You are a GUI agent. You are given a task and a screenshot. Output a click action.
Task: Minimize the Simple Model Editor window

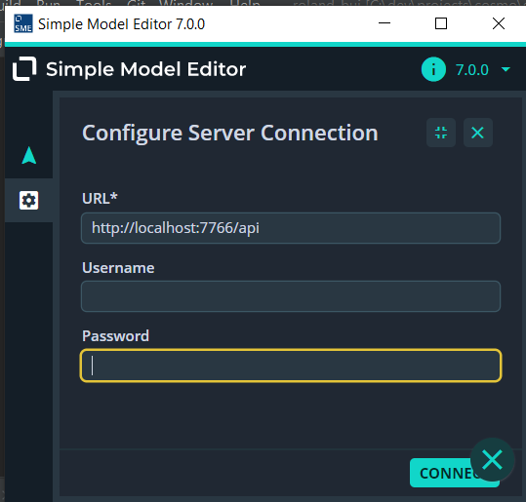[384, 23]
